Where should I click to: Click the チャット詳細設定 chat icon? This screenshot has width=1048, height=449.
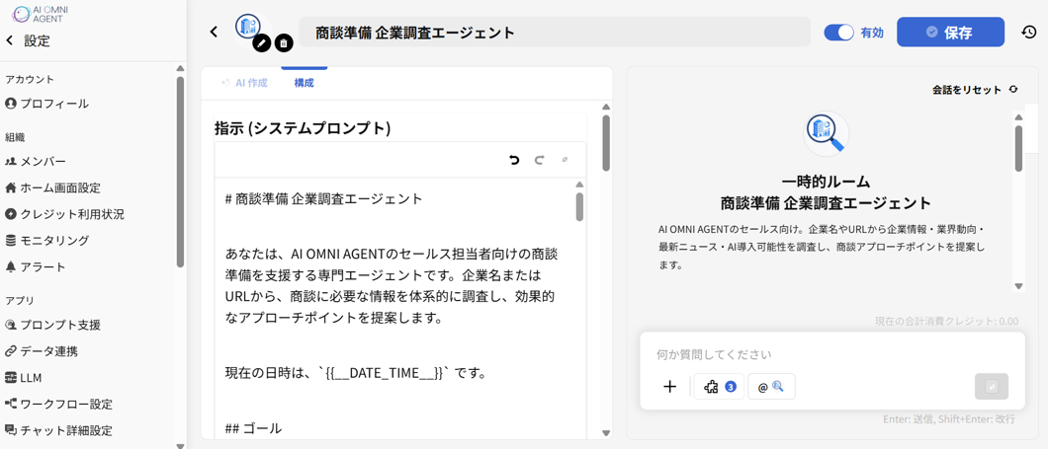pyautogui.click(x=10, y=429)
